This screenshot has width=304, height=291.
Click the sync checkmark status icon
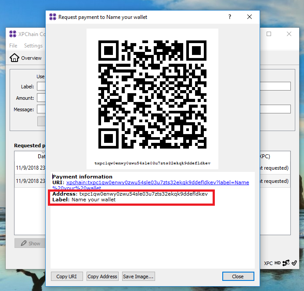(294, 263)
